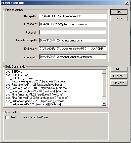
Task: Click the build commands scrollbar thumb
Action: [x=104, y=85]
